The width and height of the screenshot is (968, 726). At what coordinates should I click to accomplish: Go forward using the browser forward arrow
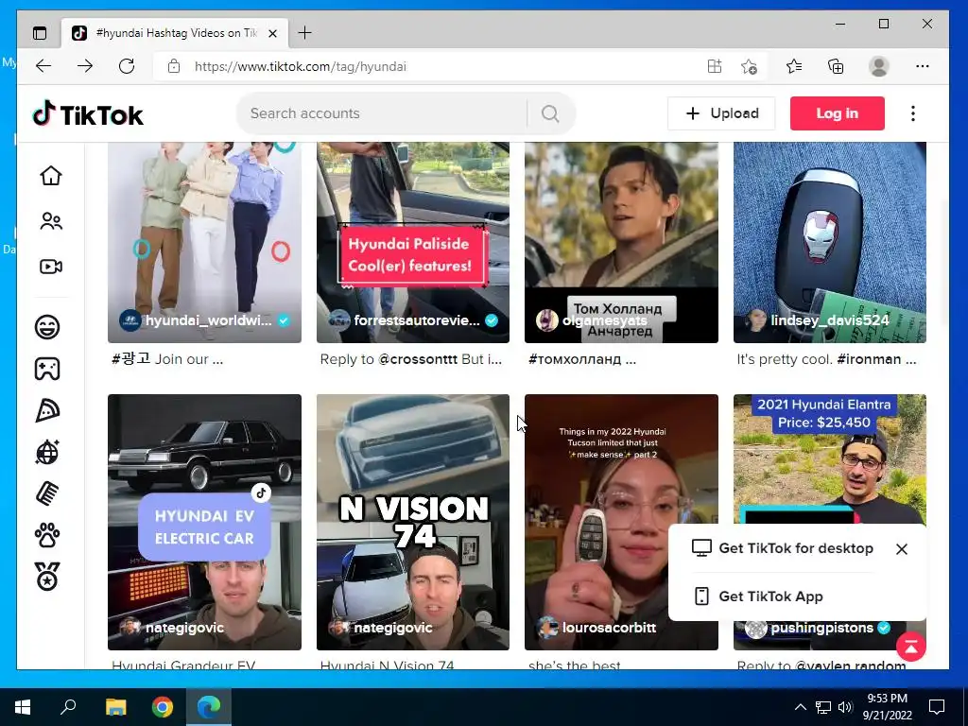tap(85, 66)
